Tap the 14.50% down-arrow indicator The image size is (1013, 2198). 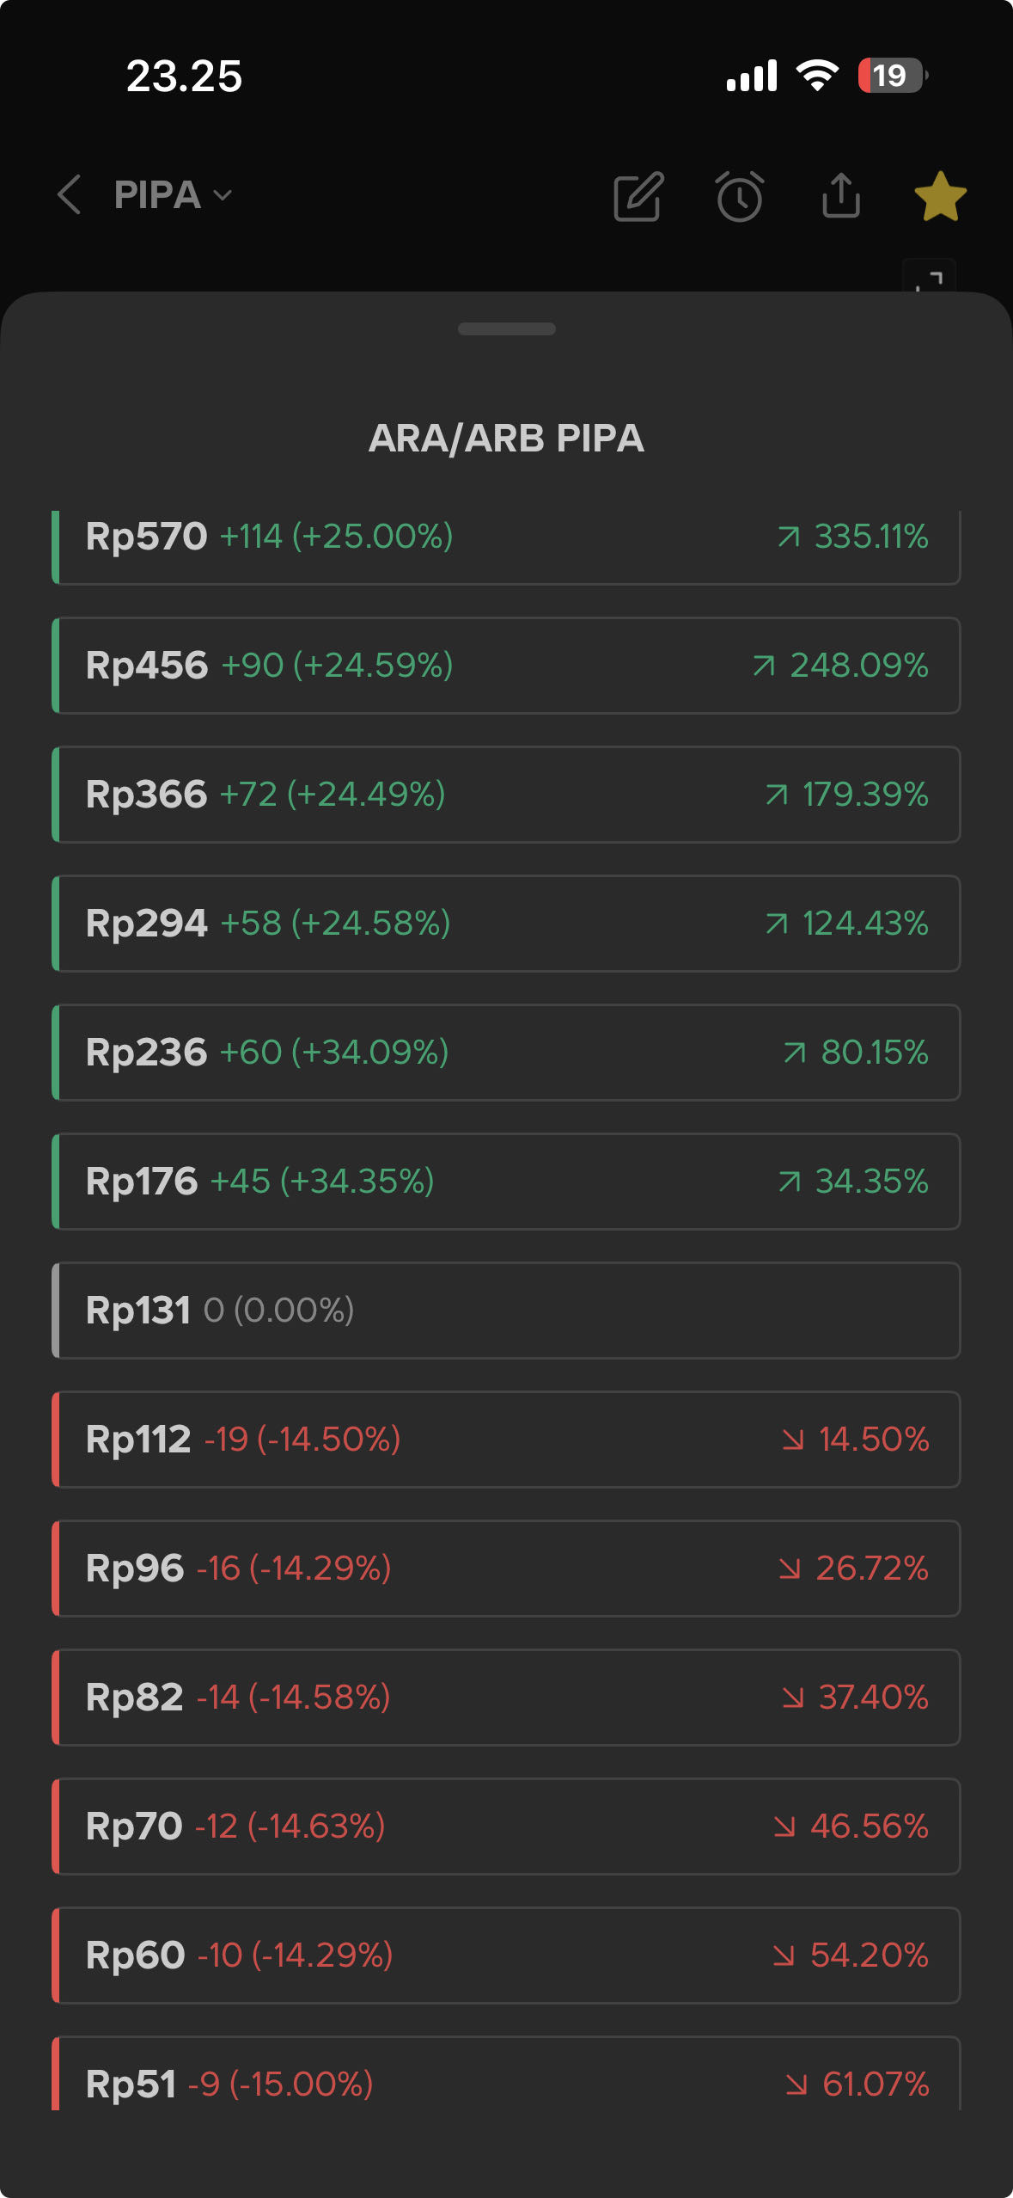[x=856, y=1440]
